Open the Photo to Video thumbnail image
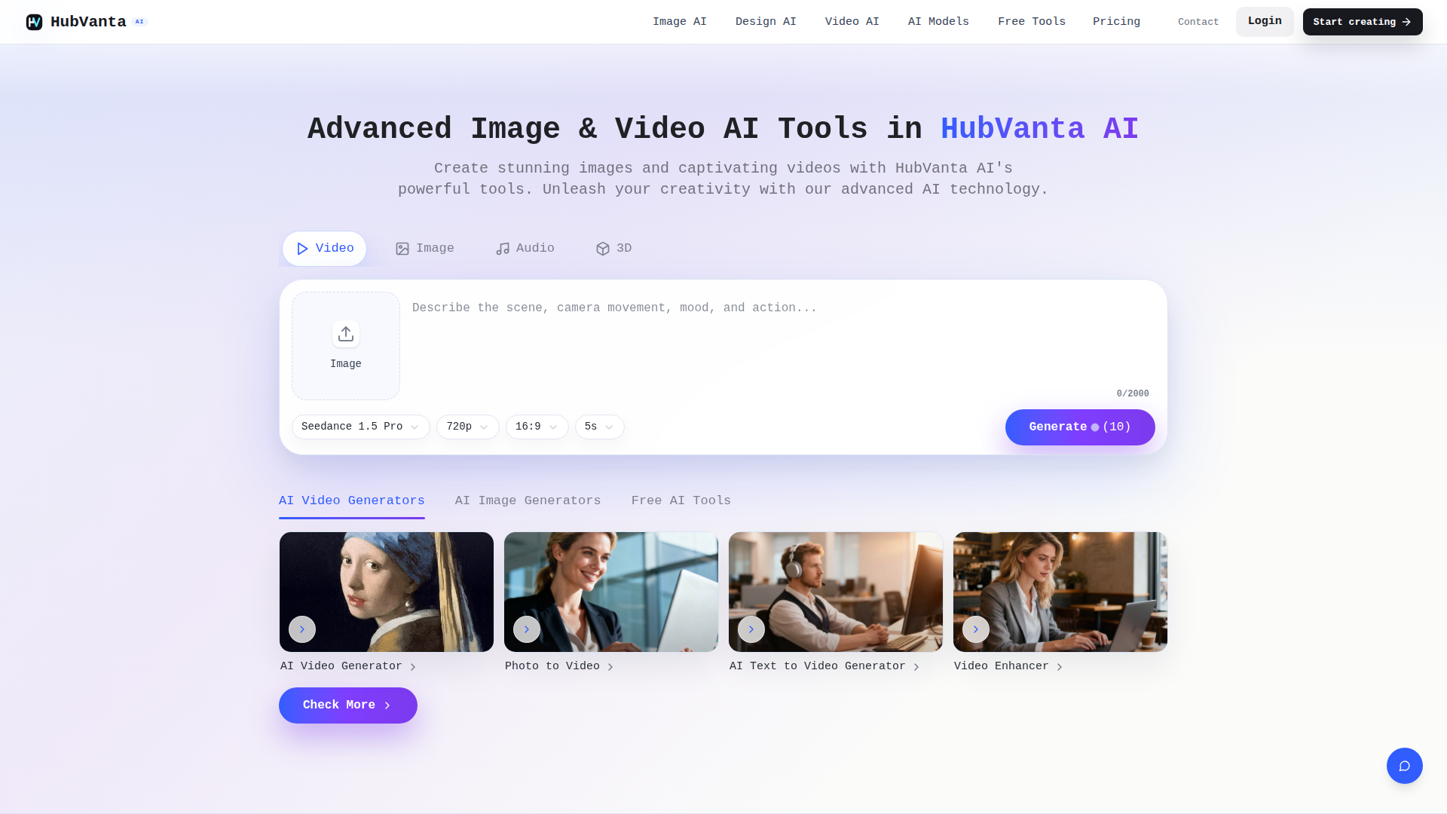1447x814 pixels. tap(611, 592)
